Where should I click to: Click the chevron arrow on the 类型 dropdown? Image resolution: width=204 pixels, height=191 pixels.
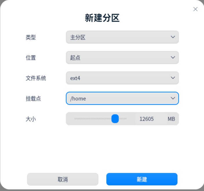tap(173, 37)
